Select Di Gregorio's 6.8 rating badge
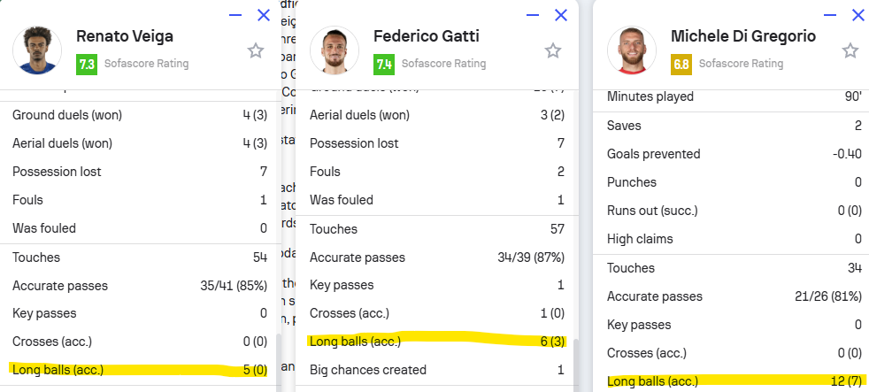 point(681,65)
